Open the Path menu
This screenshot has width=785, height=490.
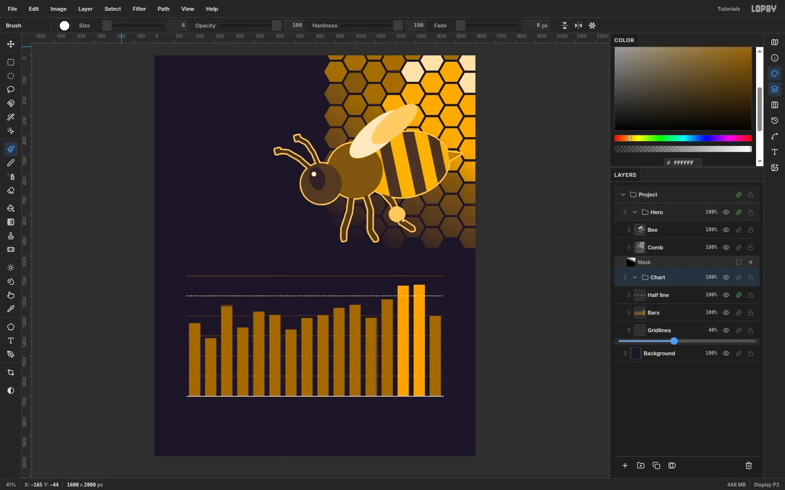pos(163,9)
